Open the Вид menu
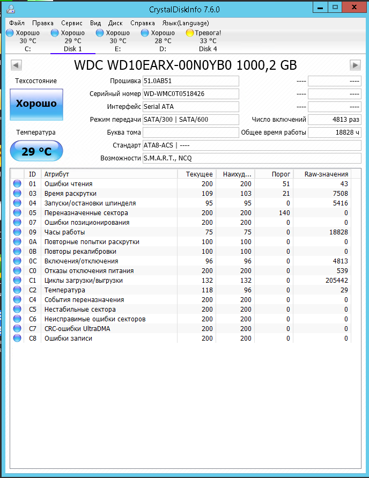The width and height of the screenshot is (369, 478). click(95, 23)
